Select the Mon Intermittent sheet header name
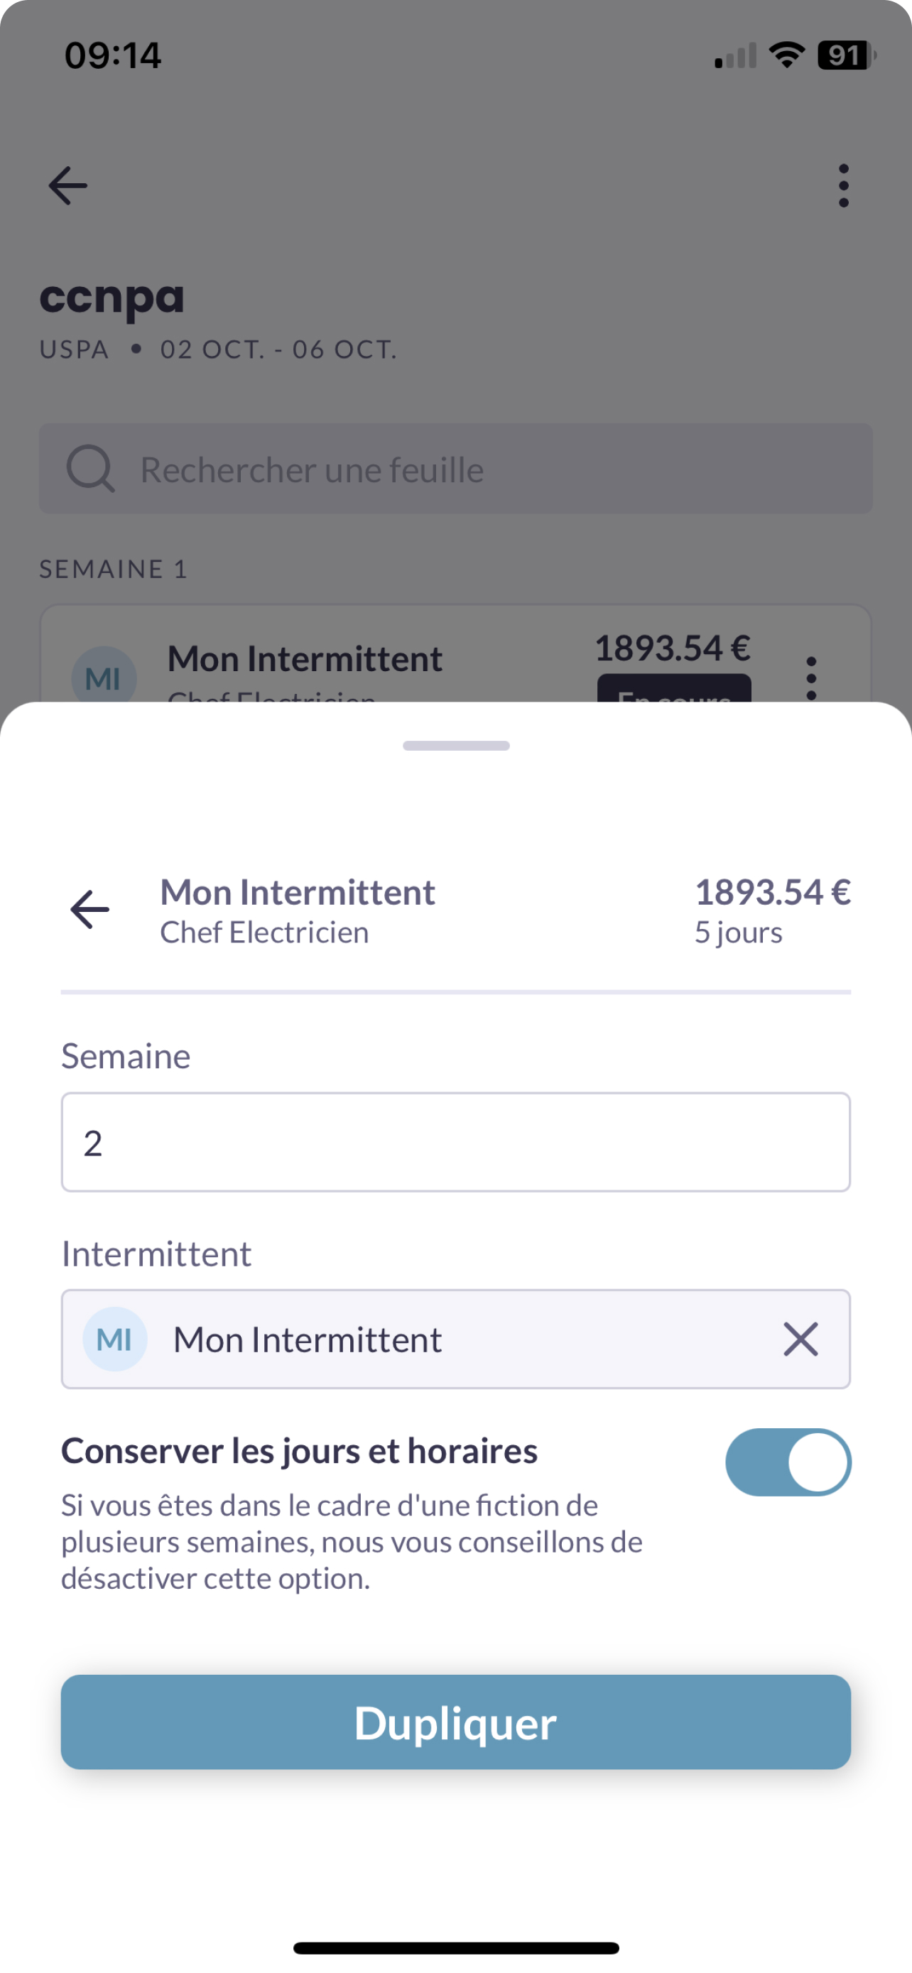Screen dimensions: 912x1973 coord(297,892)
